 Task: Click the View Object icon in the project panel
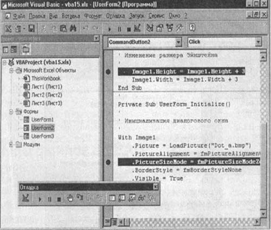click(14, 49)
